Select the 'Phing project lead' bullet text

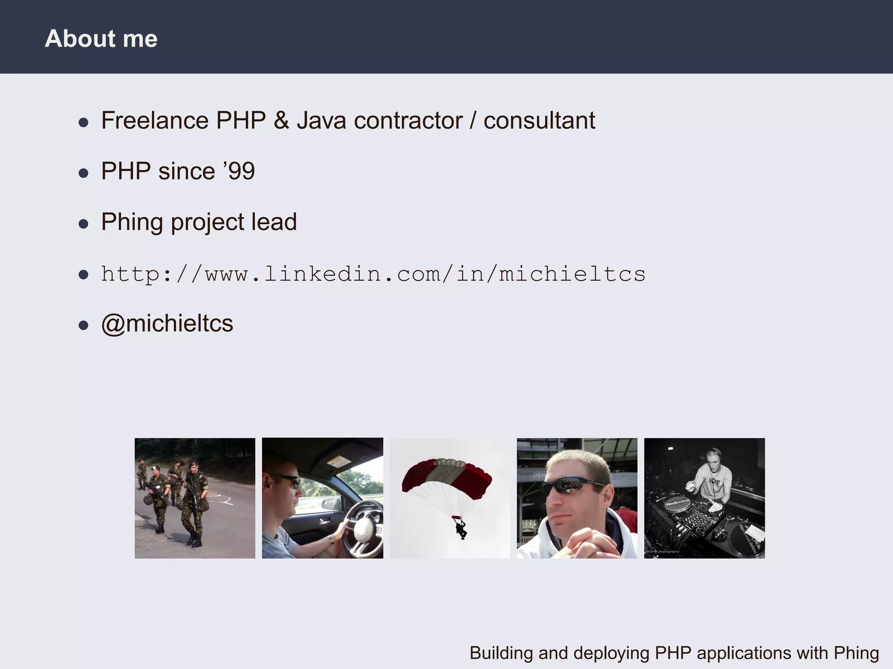click(199, 222)
